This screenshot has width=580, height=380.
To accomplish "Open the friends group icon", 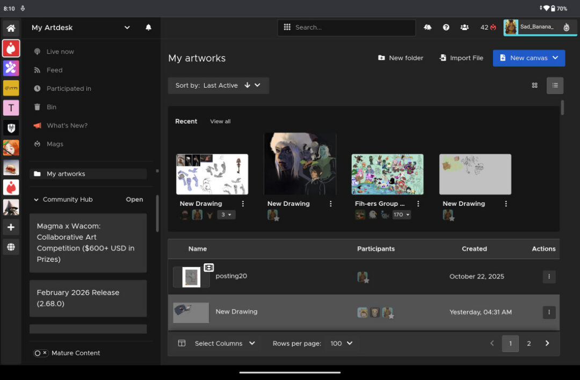I will [465, 27].
